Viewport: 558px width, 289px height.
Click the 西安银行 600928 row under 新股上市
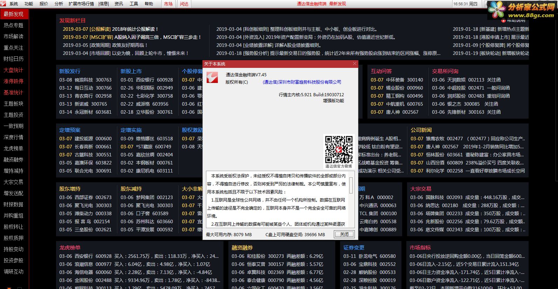click(147, 80)
